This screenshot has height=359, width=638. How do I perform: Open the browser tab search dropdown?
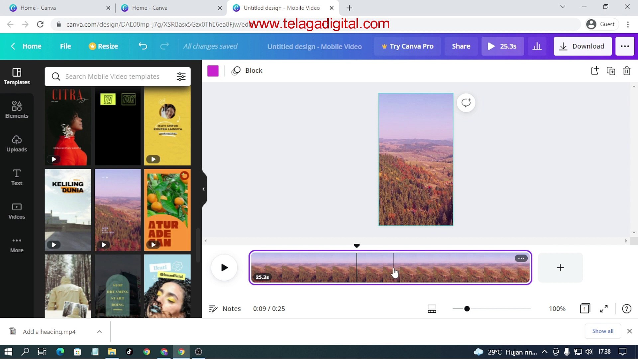tap(563, 7)
